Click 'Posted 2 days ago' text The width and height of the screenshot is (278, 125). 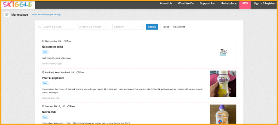coord(51,98)
